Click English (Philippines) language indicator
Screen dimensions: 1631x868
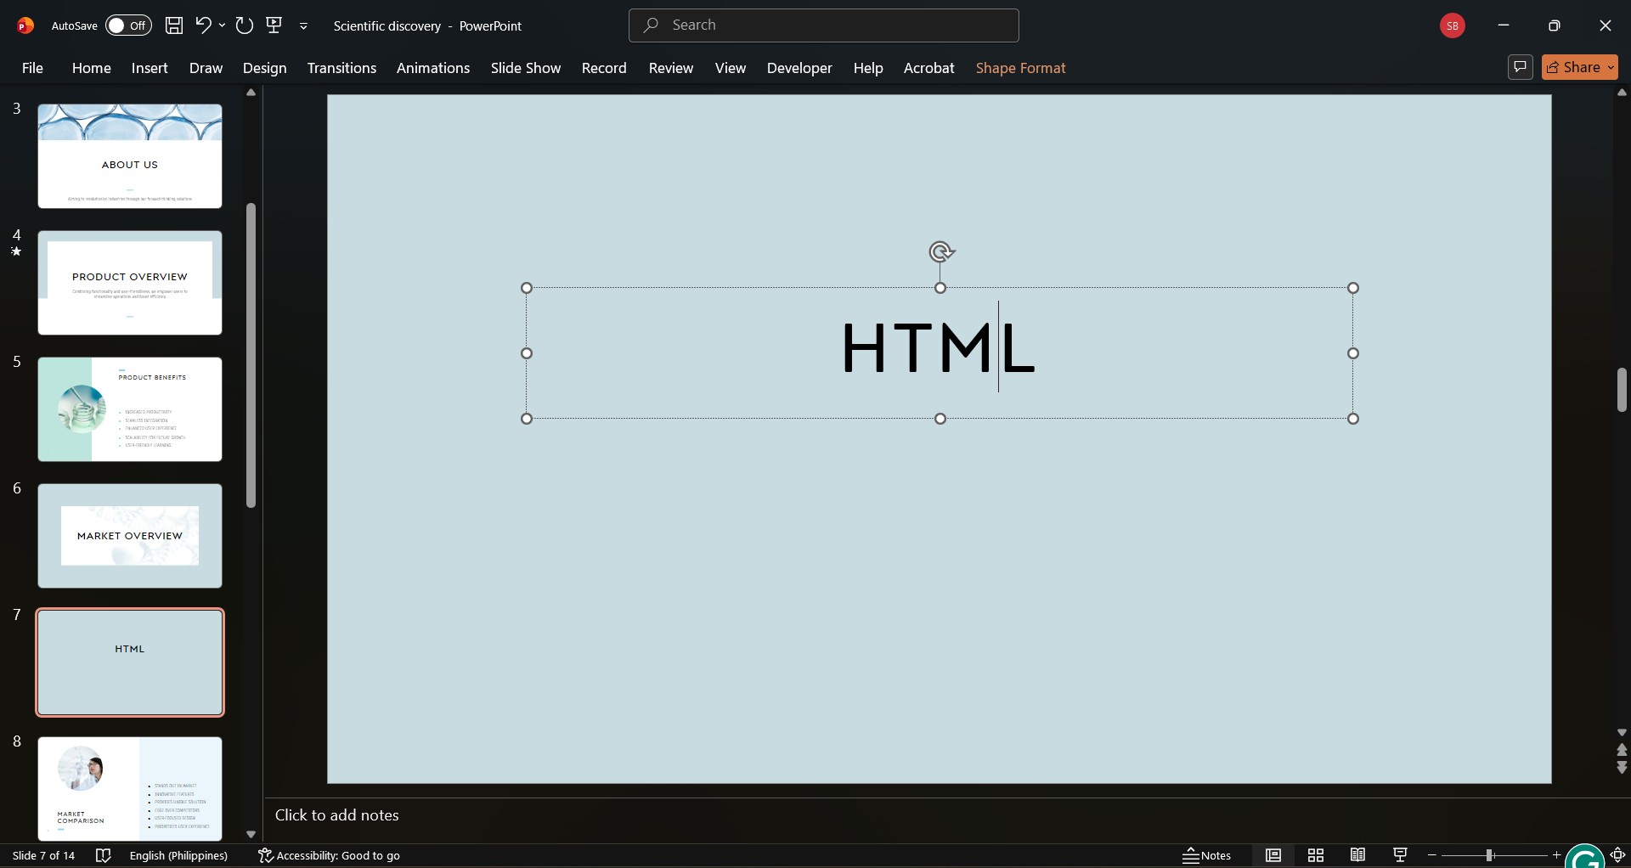(x=178, y=855)
